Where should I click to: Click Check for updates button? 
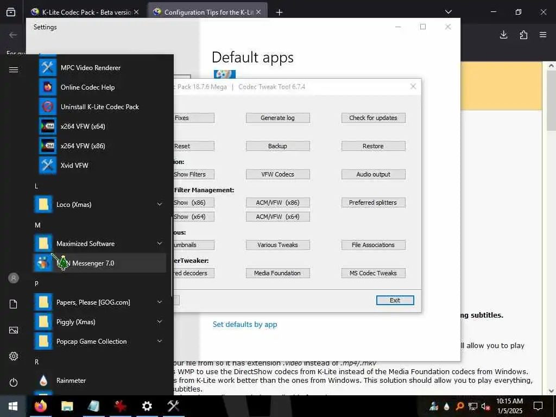[x=373, y=118]
